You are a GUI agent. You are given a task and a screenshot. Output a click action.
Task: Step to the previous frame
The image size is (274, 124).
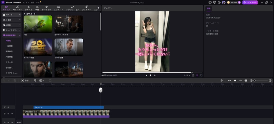tap(147, 75)
